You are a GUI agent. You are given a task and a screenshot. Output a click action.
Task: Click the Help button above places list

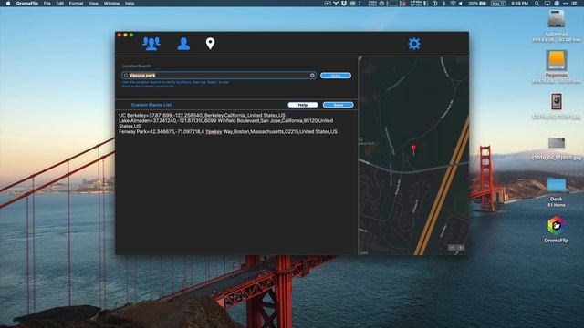tap(302, 105)
